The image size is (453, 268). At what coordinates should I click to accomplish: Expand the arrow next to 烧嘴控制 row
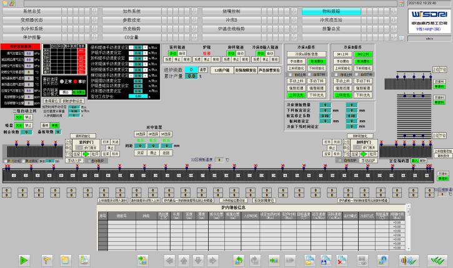pyautogui.click(x=294, y=11)
